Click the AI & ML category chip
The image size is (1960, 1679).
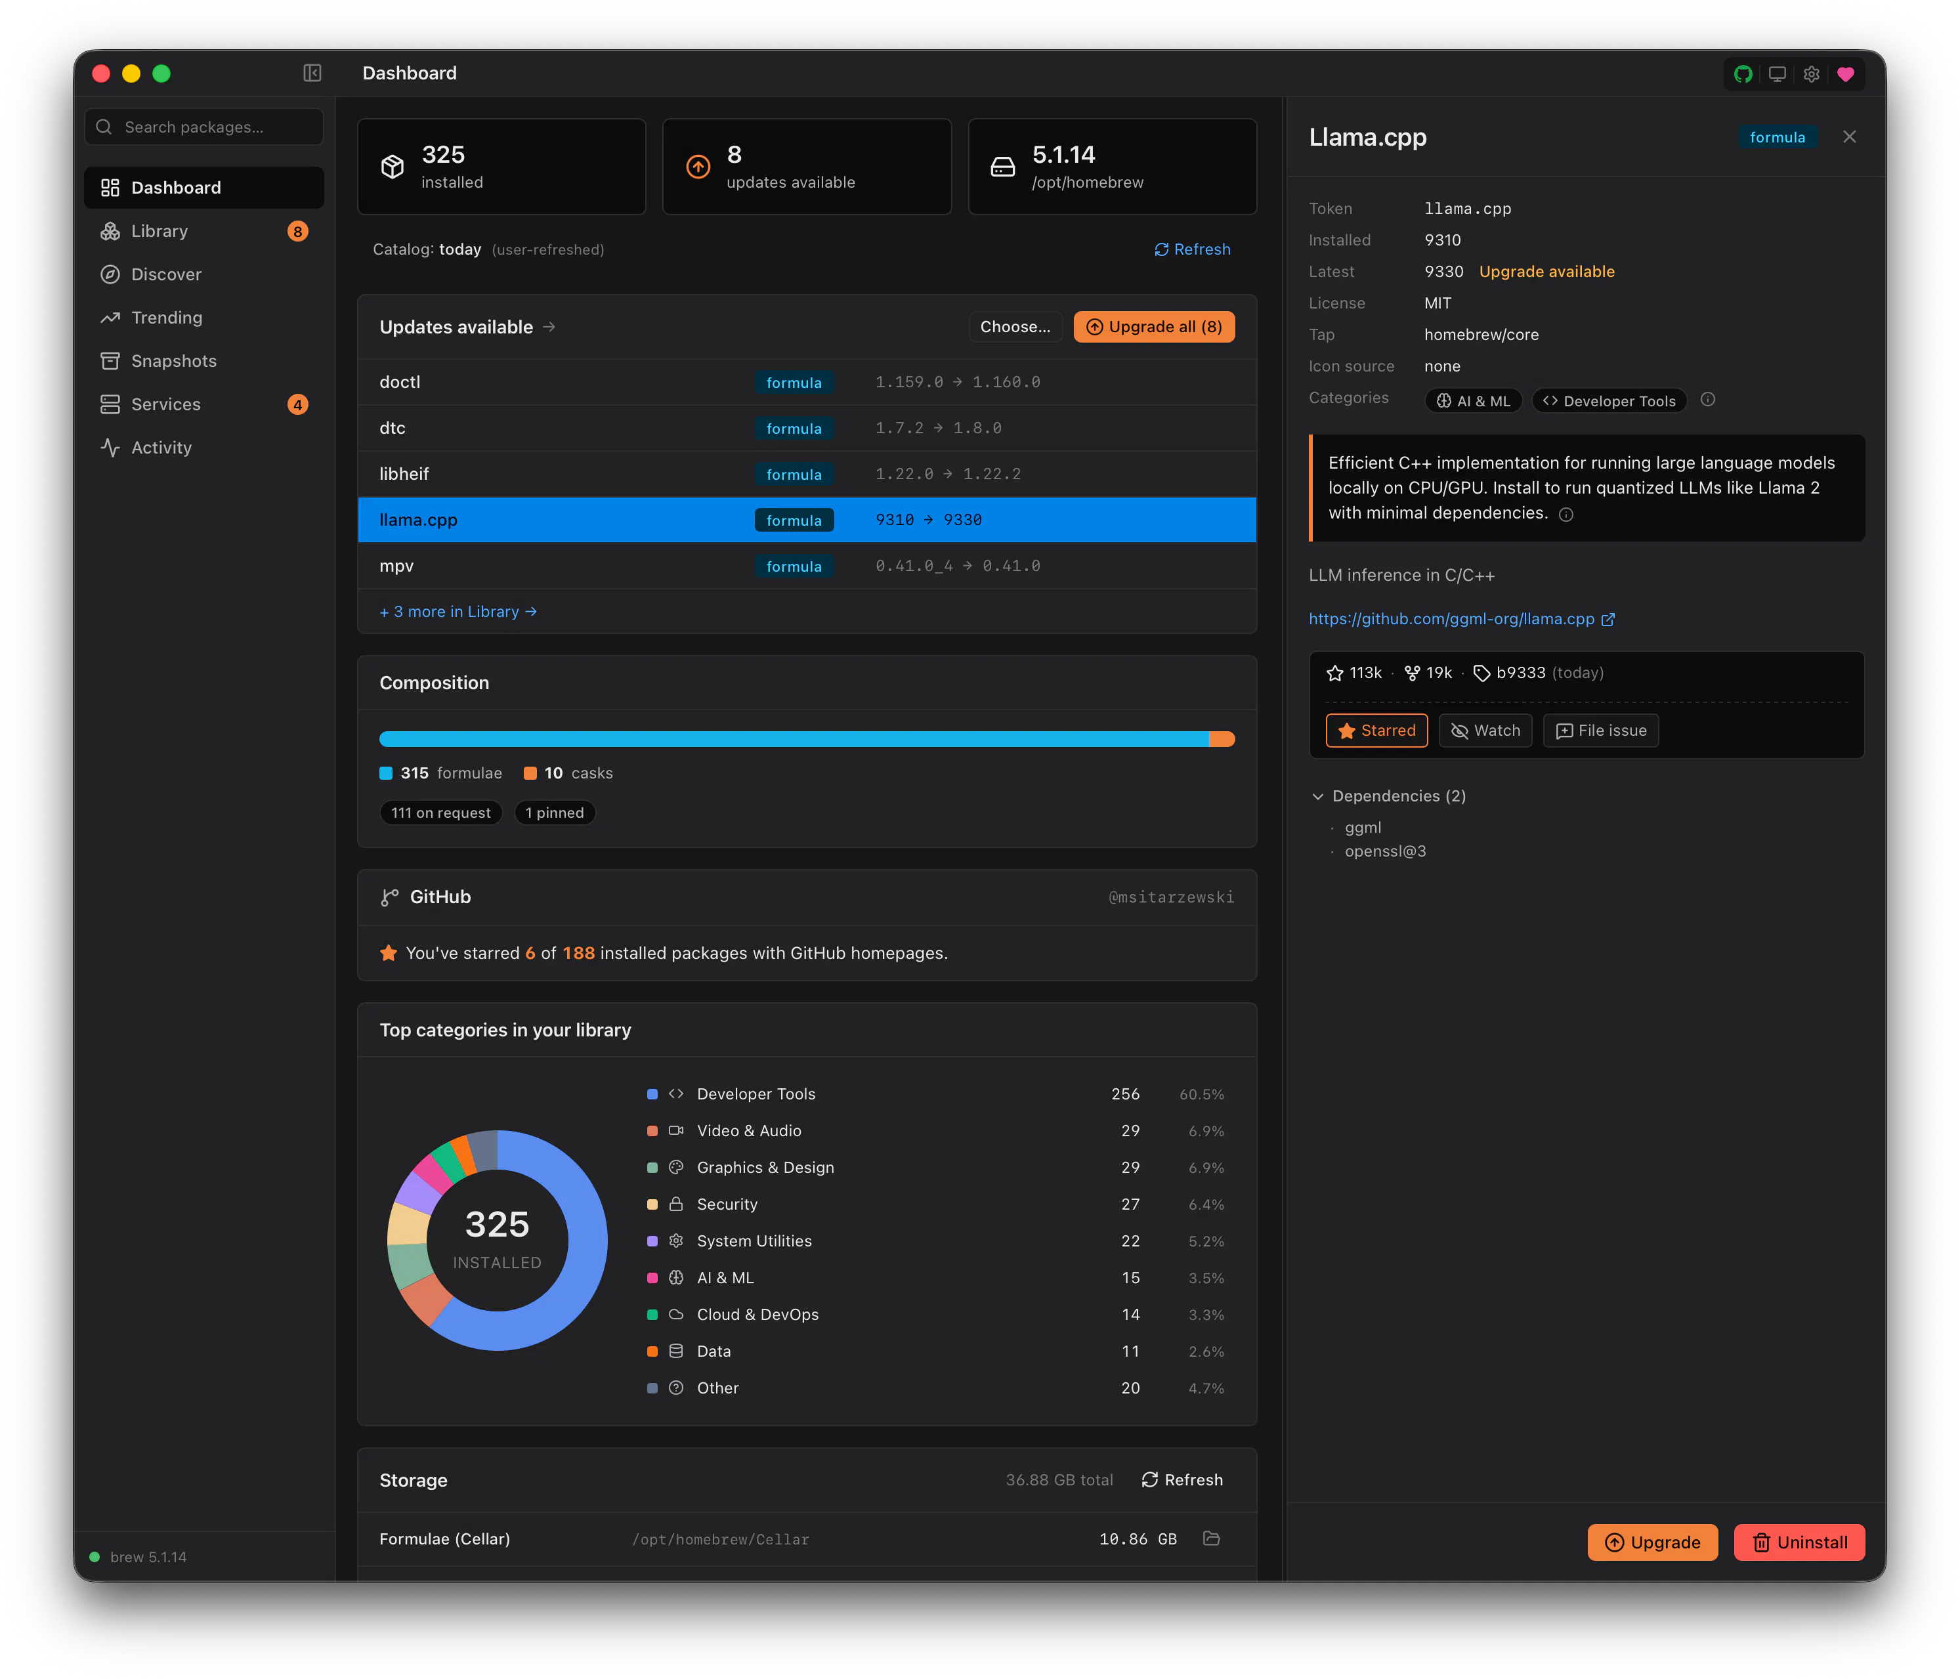pyautogui.click(x=1473, y=400)
